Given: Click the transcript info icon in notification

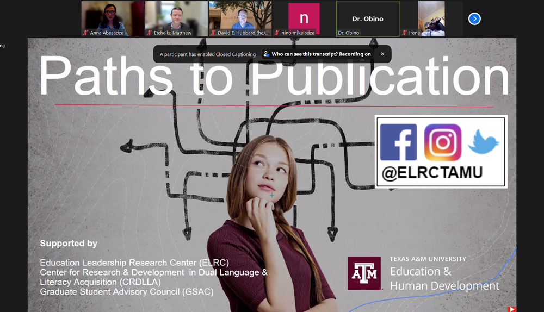Looking at the screenshot, I should point(266,54).
